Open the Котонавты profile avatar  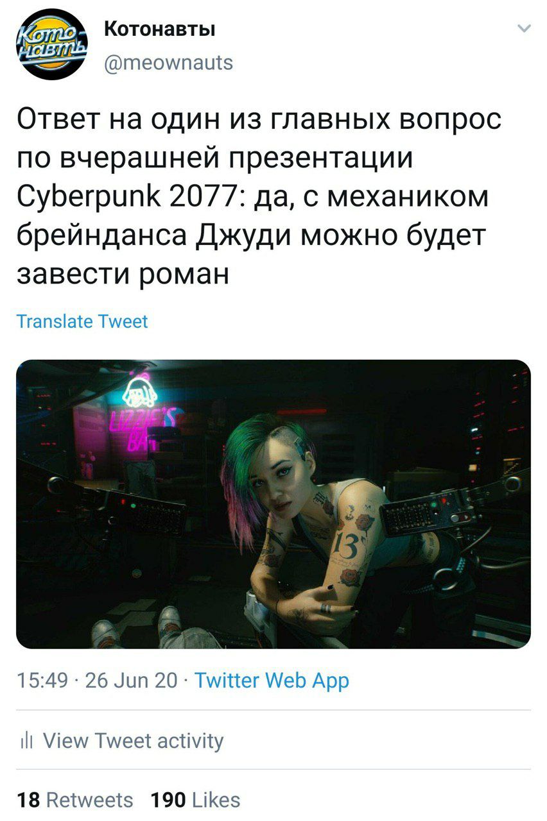50,43
